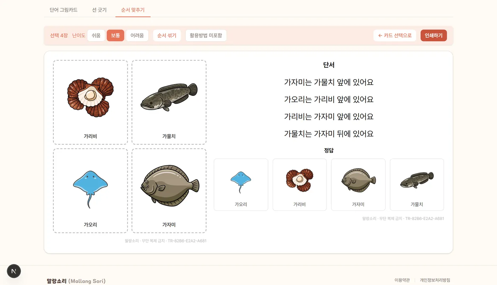Click the 순서 섞기 button
497x285 pixels.
point(167,35)
